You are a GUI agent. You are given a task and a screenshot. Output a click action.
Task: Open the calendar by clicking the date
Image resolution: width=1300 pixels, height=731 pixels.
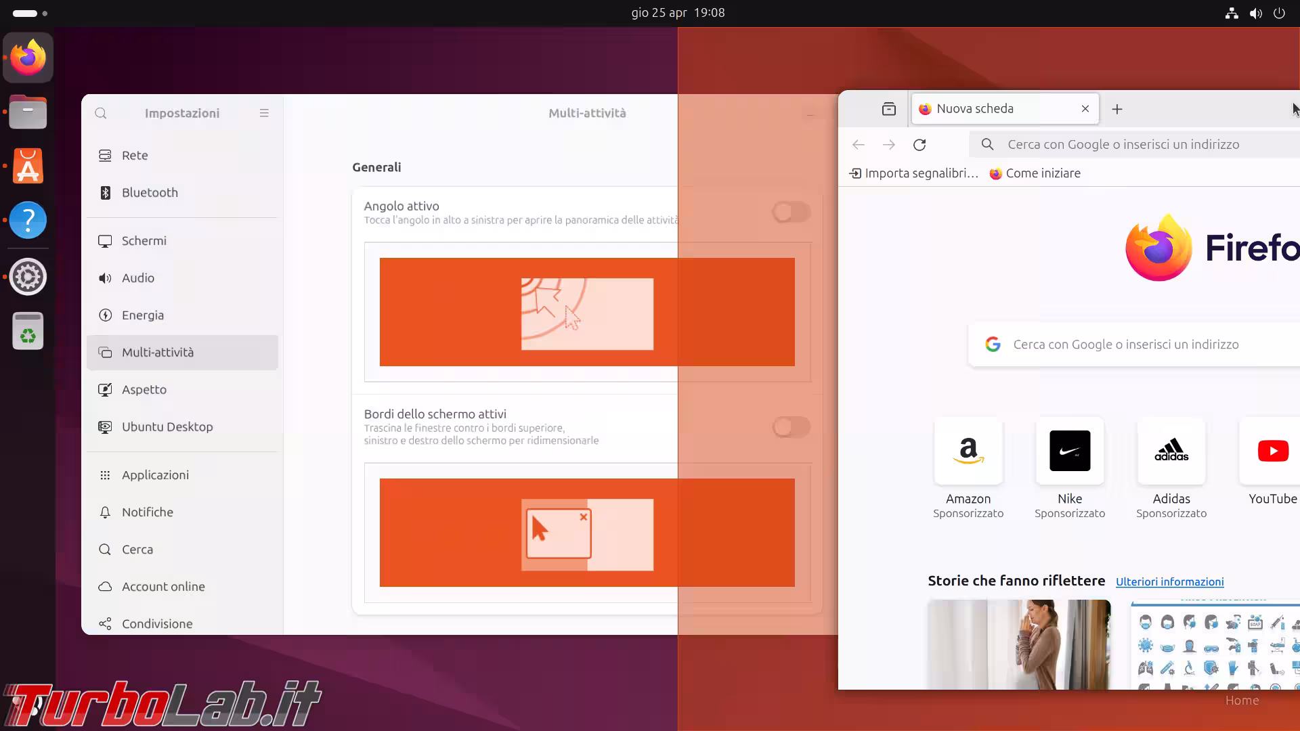(x=677, y=12)
